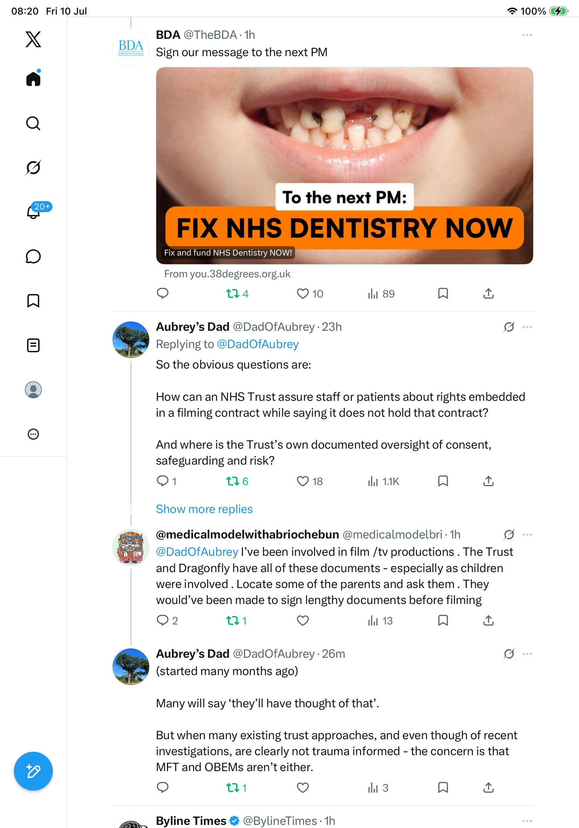Viewport: 579px width, 828px height.
Task: Open more options on medicalmodelbri reply
Action: [527, 534]
